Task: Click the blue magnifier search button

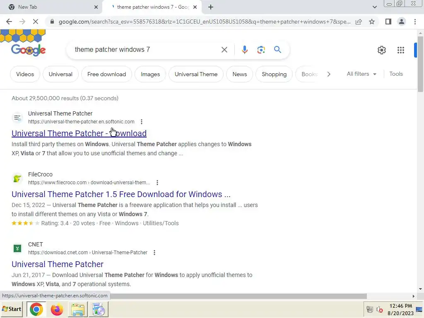Action: [277, 50]
